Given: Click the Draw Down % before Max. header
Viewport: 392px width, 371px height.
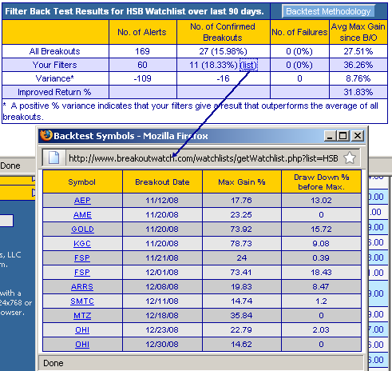Looking at the screenshot, I should (x=321, y=182).
